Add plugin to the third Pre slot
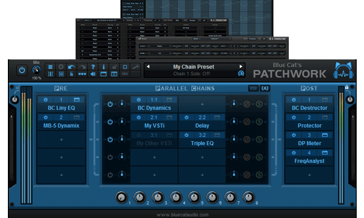364x218 pixels. [61, 140]
